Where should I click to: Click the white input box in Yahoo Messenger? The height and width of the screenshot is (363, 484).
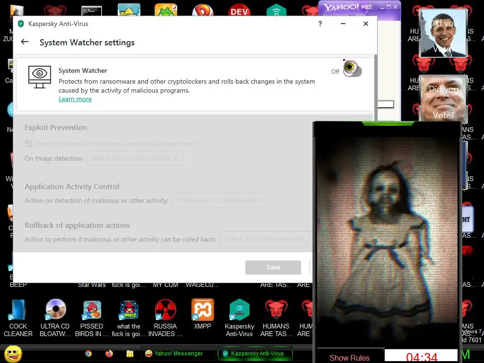pos(386,104)
